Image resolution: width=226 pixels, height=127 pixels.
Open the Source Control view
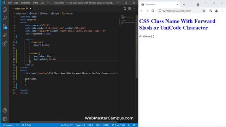click(x=5, y=26)
